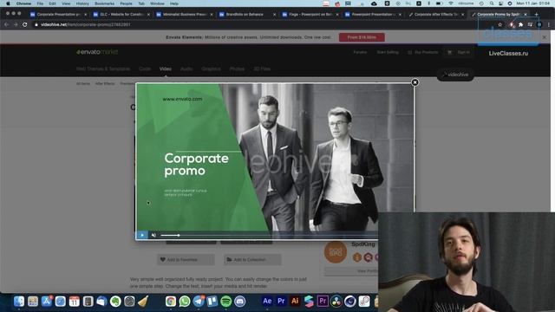Switch to Corporate Presentation tab
Screen dimensions: 555x312
pyautogui.click(x=58, y=15)
